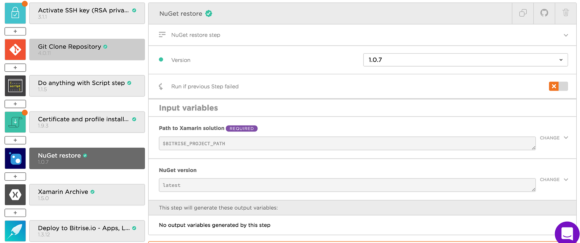Click CHANGE next to NuGet version
The image size is (580, 243).
coord(550,180)
